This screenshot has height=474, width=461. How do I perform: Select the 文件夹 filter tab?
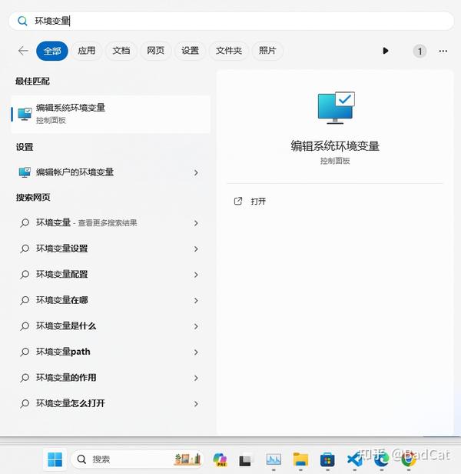pos(229,51)
